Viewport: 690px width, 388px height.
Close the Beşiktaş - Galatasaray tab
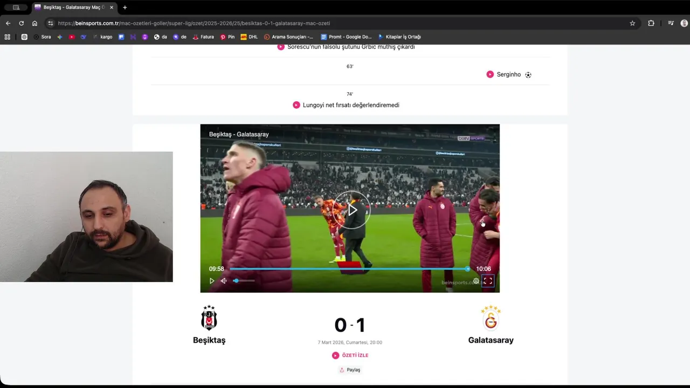[x=112, y=8]
